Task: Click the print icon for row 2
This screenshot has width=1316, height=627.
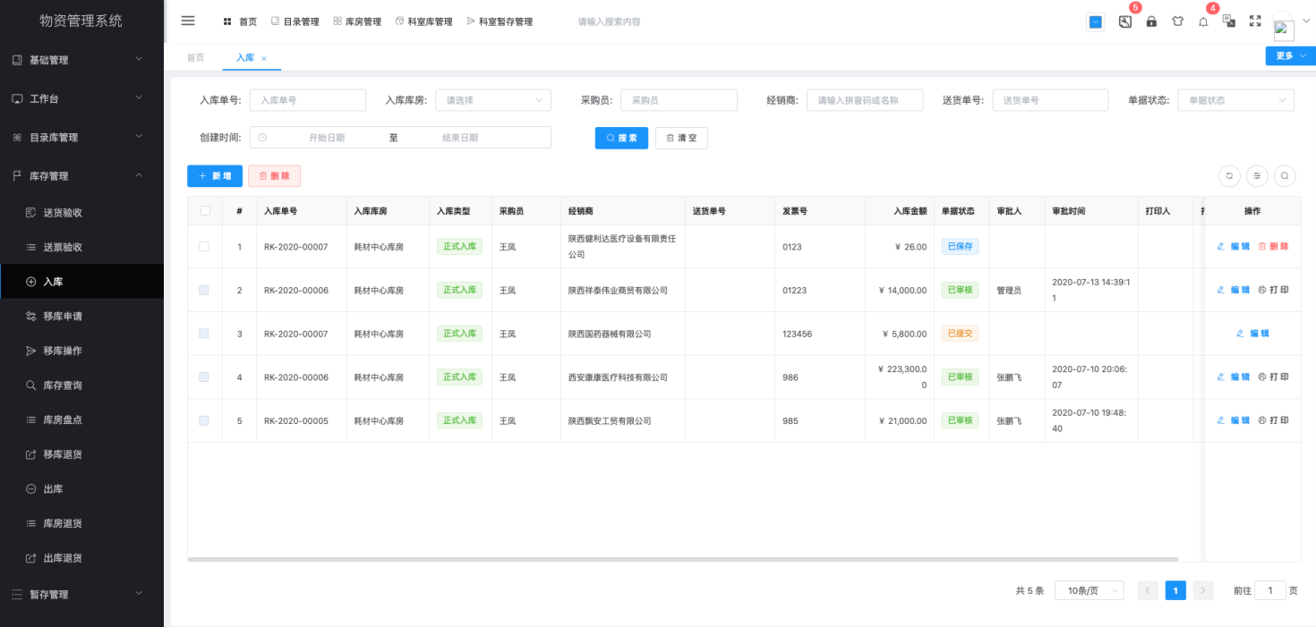Action: [1273, 290]
